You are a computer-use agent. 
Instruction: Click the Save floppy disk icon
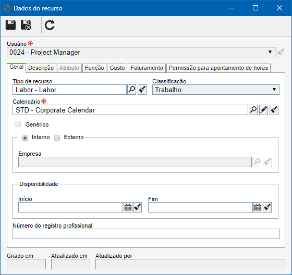[10, 25]
